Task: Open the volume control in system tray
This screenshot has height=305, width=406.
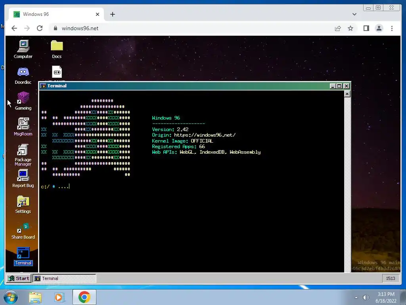Action: (x=366, y=297)
